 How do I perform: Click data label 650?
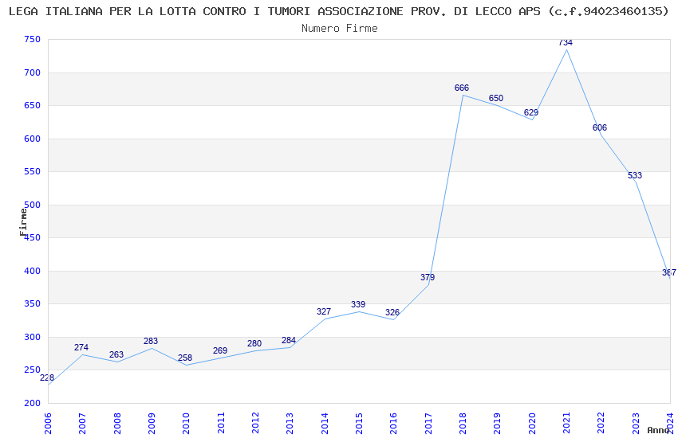pyautogui.click(x=496, y=98)
